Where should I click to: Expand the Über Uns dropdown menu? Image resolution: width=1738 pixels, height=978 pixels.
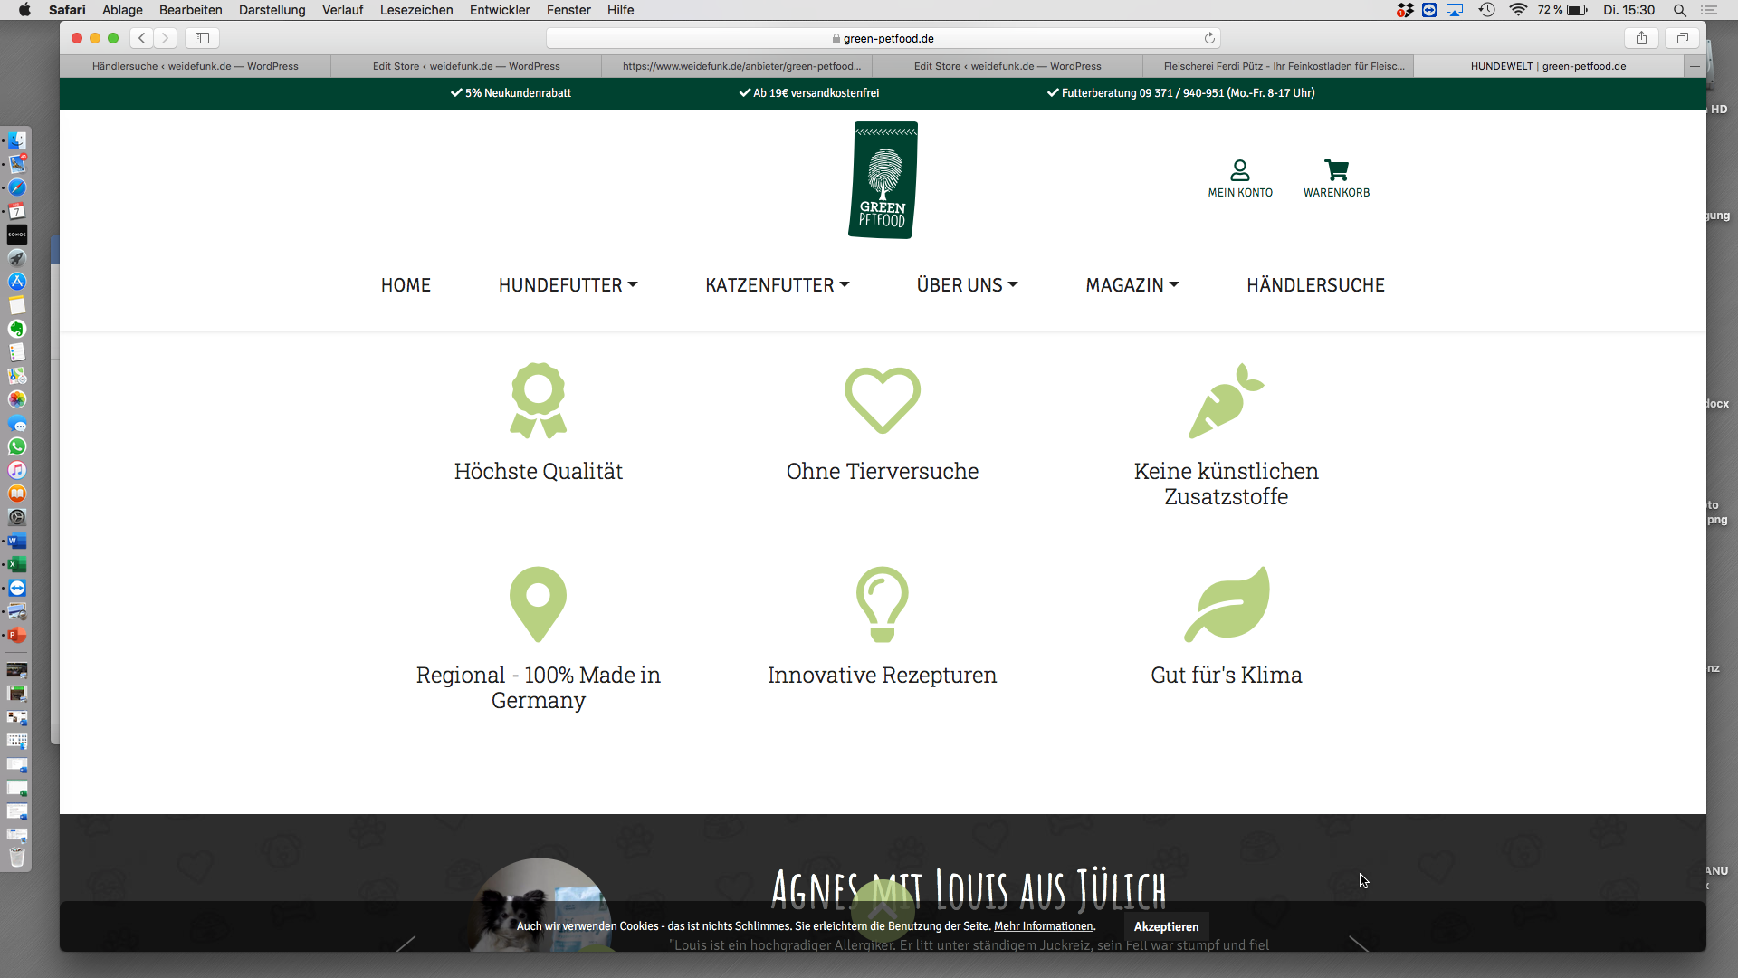[x=967, y=285]
